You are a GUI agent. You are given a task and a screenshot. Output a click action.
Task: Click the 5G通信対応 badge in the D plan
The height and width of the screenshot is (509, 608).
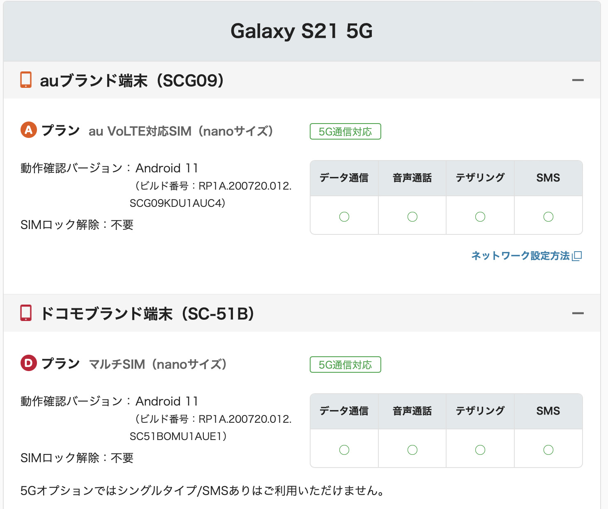345,365
